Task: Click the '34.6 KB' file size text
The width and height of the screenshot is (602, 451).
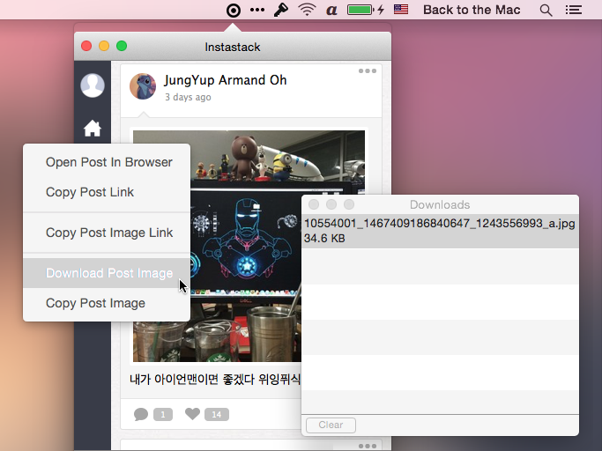Action: point(324,239)
